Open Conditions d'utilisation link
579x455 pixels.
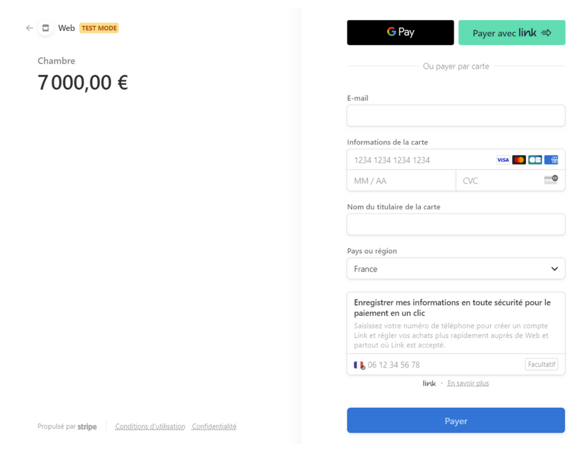pyautogui.click(x=150, y=426)
